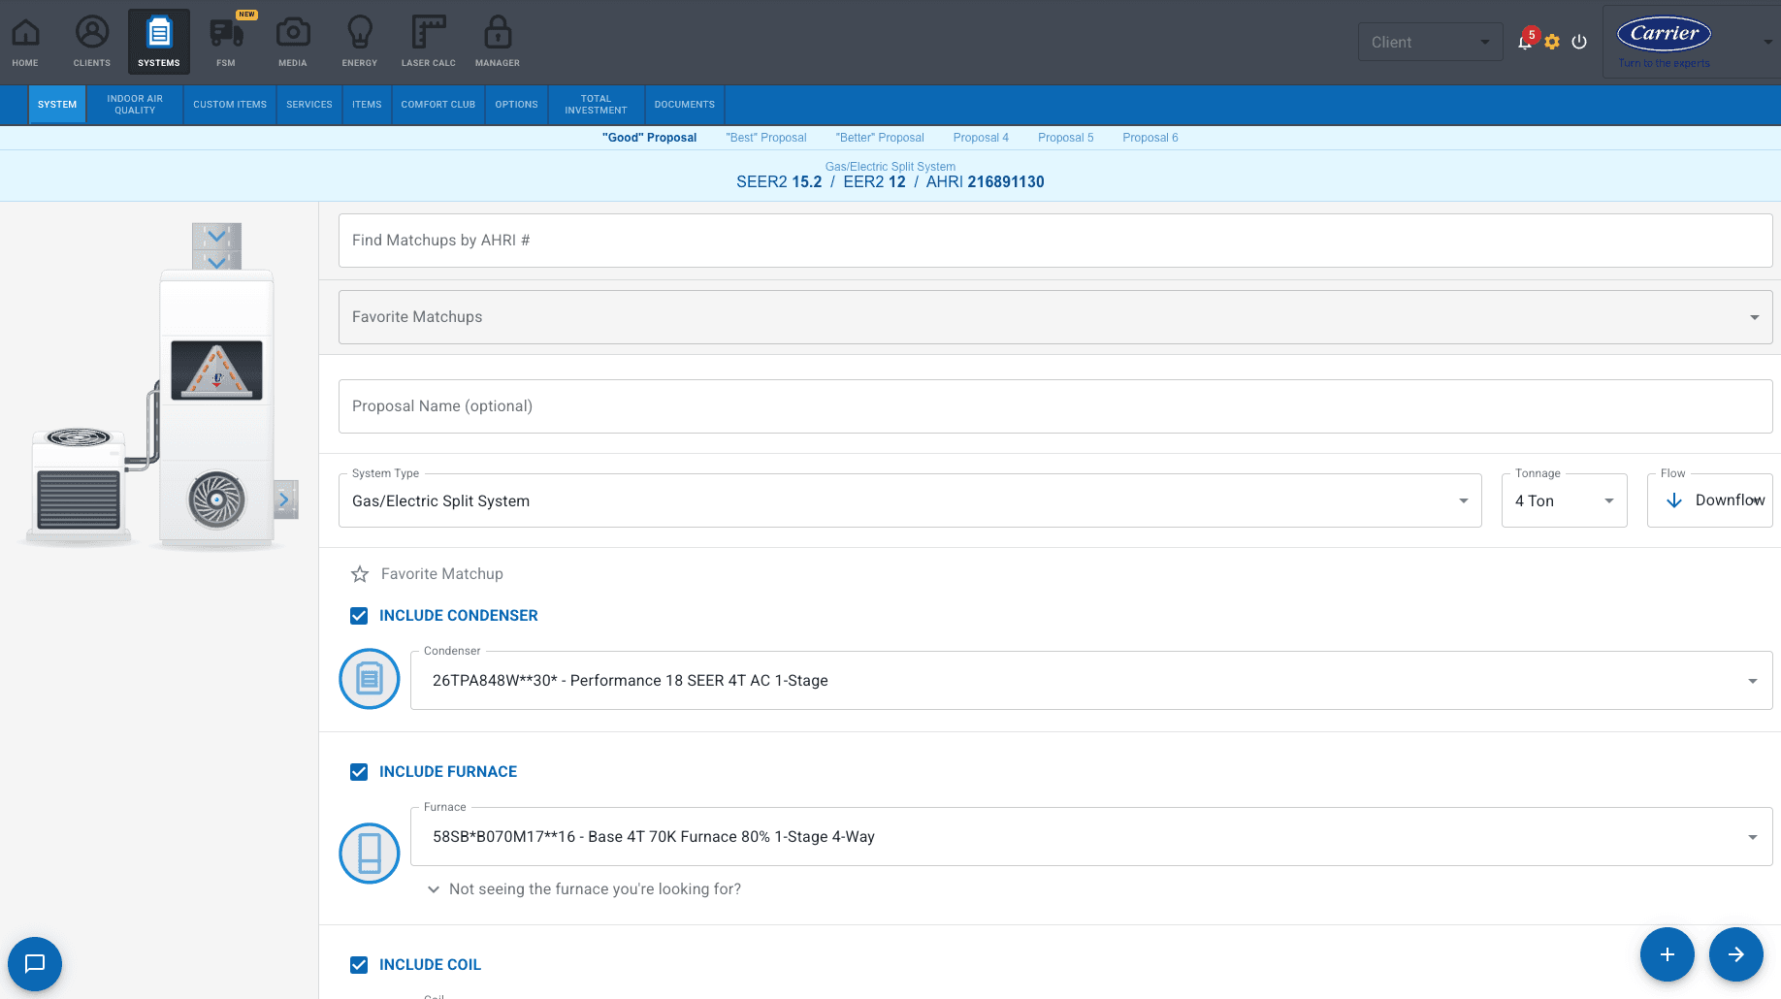Image resolution: width=1781 pixels, height=999 pixels.
Task: Open the Client dropdown
Action: point(1430,42)
